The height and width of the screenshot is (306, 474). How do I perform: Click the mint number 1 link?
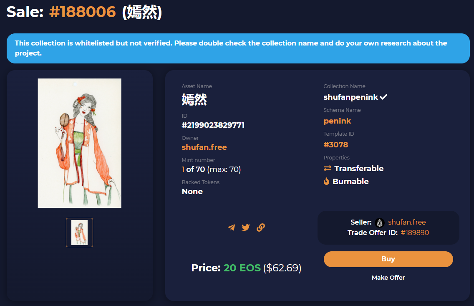coord(183,169)
